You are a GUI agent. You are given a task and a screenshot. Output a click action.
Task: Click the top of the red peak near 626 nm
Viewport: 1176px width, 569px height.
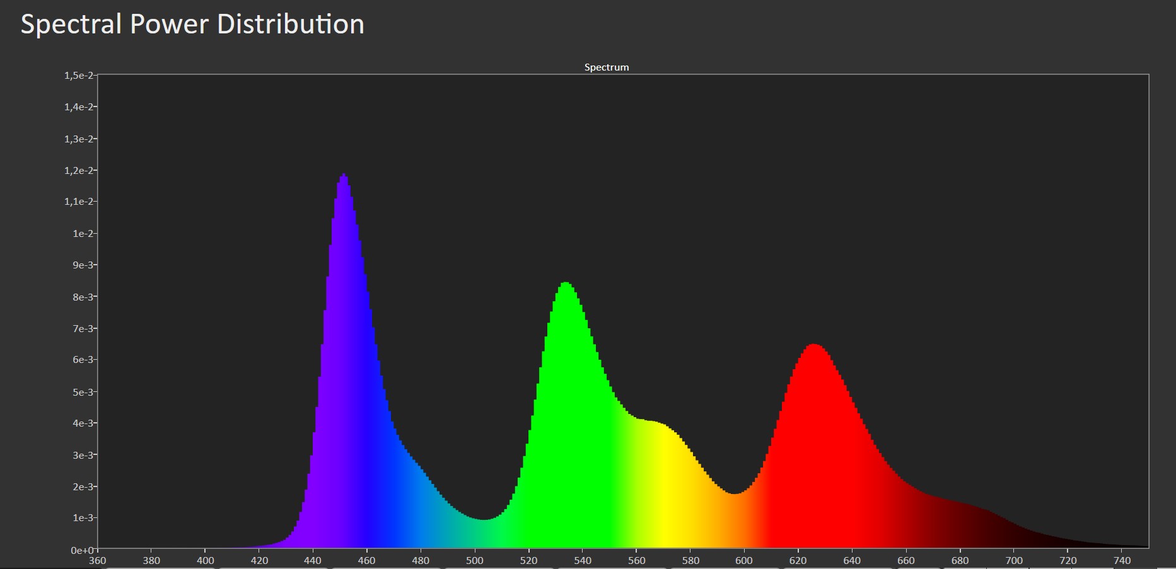coord(813,346)
